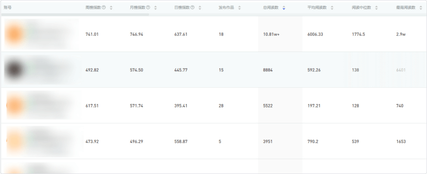Screen dimensions: 427x174
Task: Click the 发布作品 column header label
Action: pyautogui.click(x=226, y=8)
